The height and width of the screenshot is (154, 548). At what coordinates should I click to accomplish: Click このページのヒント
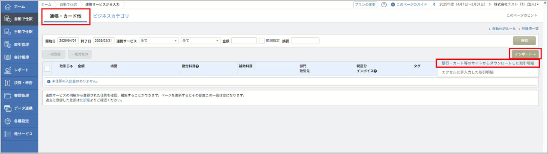pos(521,15)
